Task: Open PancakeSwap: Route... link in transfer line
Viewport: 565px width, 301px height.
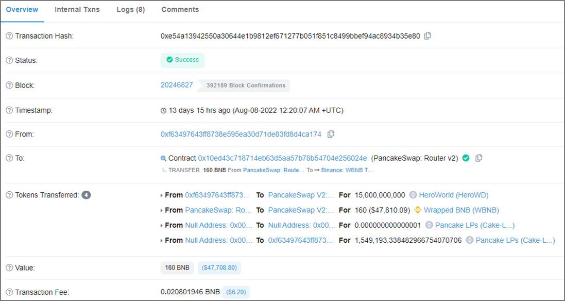Action: click(x=274, y=170)
